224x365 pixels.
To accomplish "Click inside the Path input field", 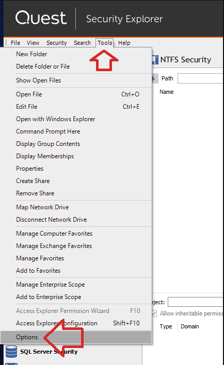I will pyautogui.click(x=200, y=78).
